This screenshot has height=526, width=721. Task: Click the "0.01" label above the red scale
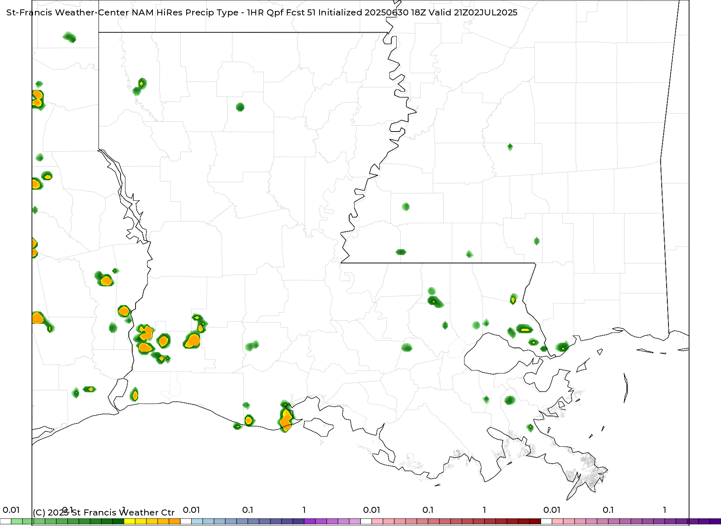(x=371, y=510)
